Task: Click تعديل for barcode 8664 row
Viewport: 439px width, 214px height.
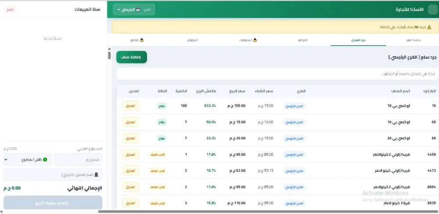Action: pyautogui.click(x=131, y=187)
